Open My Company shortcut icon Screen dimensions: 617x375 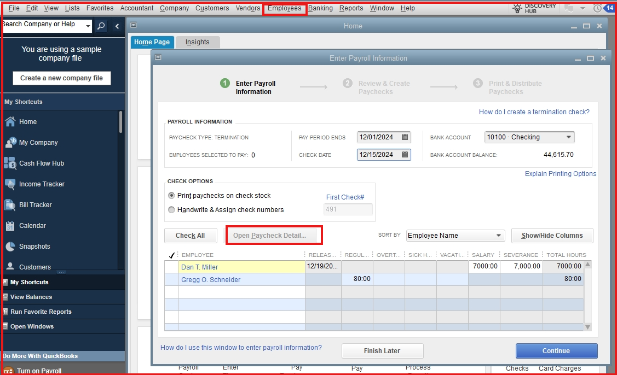pyautogui.click(x=10, y=143)
